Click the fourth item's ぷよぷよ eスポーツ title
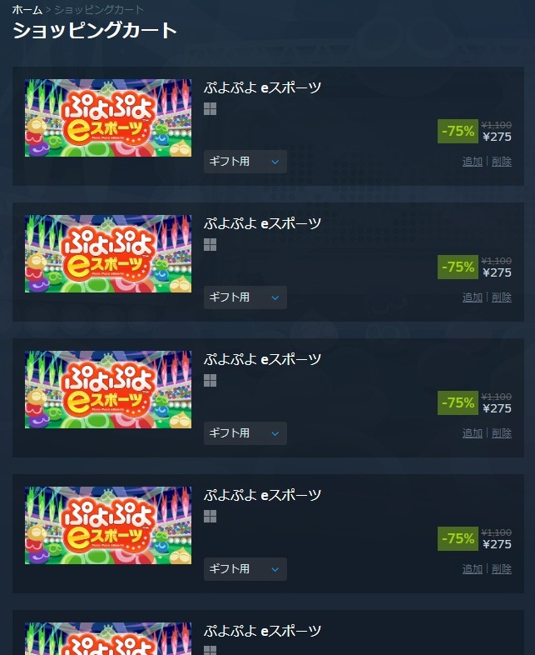 click(262, 495)
